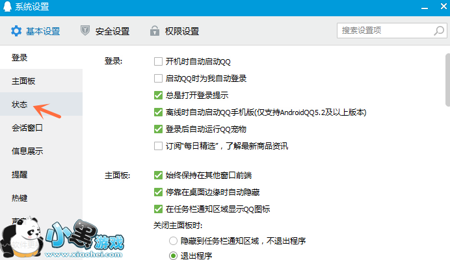Click the 主面板: section heading

[x=117, y=175]
